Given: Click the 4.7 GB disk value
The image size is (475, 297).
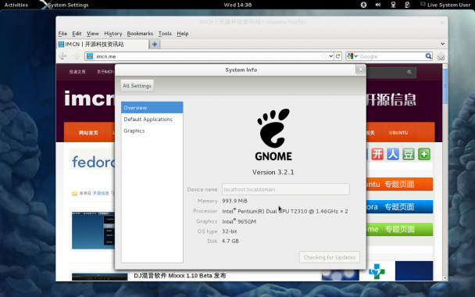Looking at the screenshot, I should tap(230, 241).
